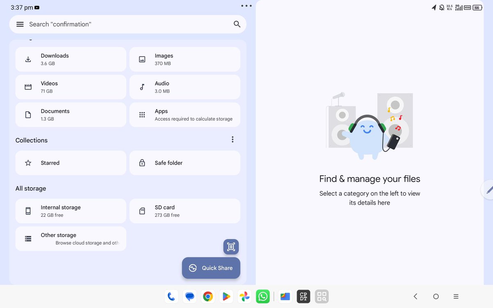Open WhatsApp from the dock

263,297
